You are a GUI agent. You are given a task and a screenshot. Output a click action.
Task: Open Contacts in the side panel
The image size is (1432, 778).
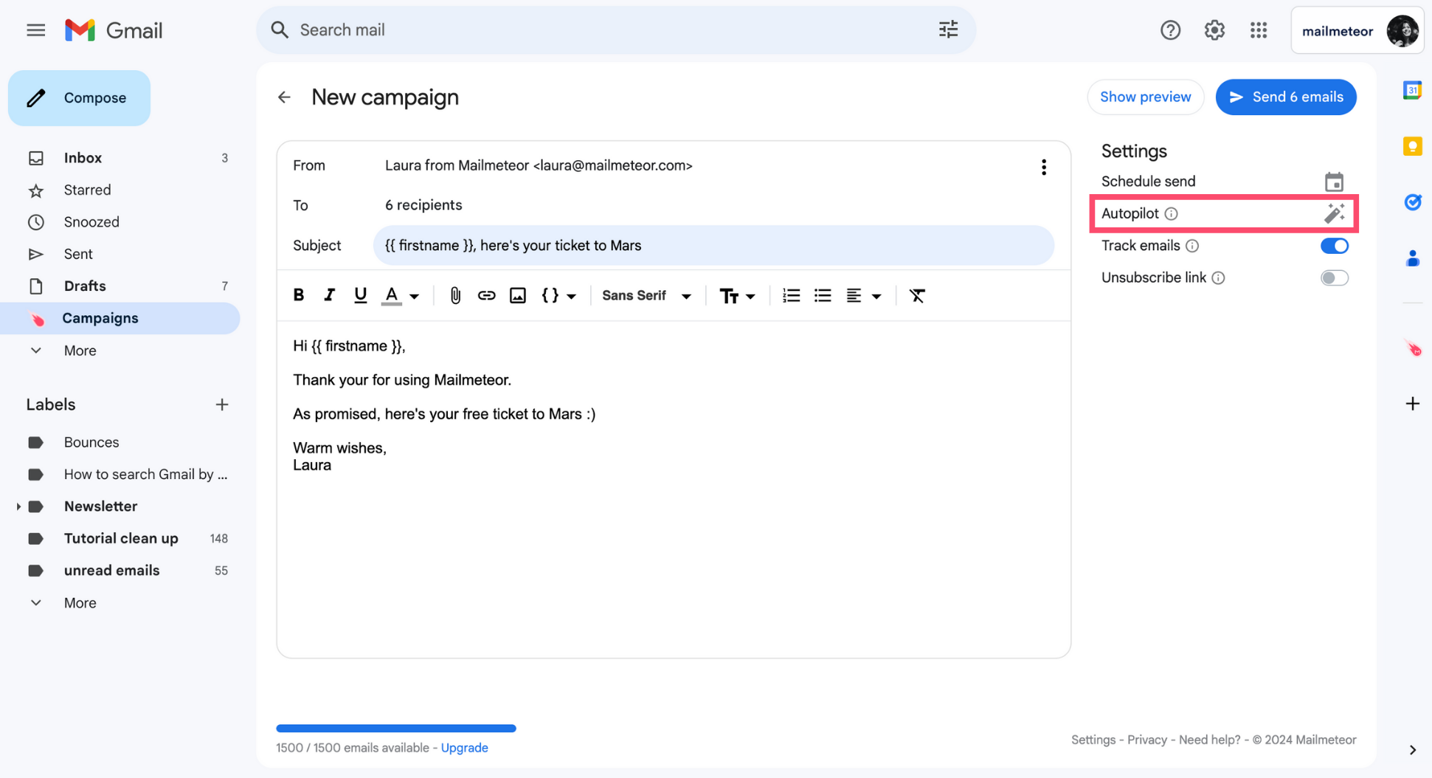pyautogui.click(x=1412, y=258)
